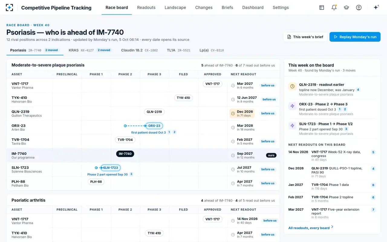Open the Settings tab

[x=281, y=8]
